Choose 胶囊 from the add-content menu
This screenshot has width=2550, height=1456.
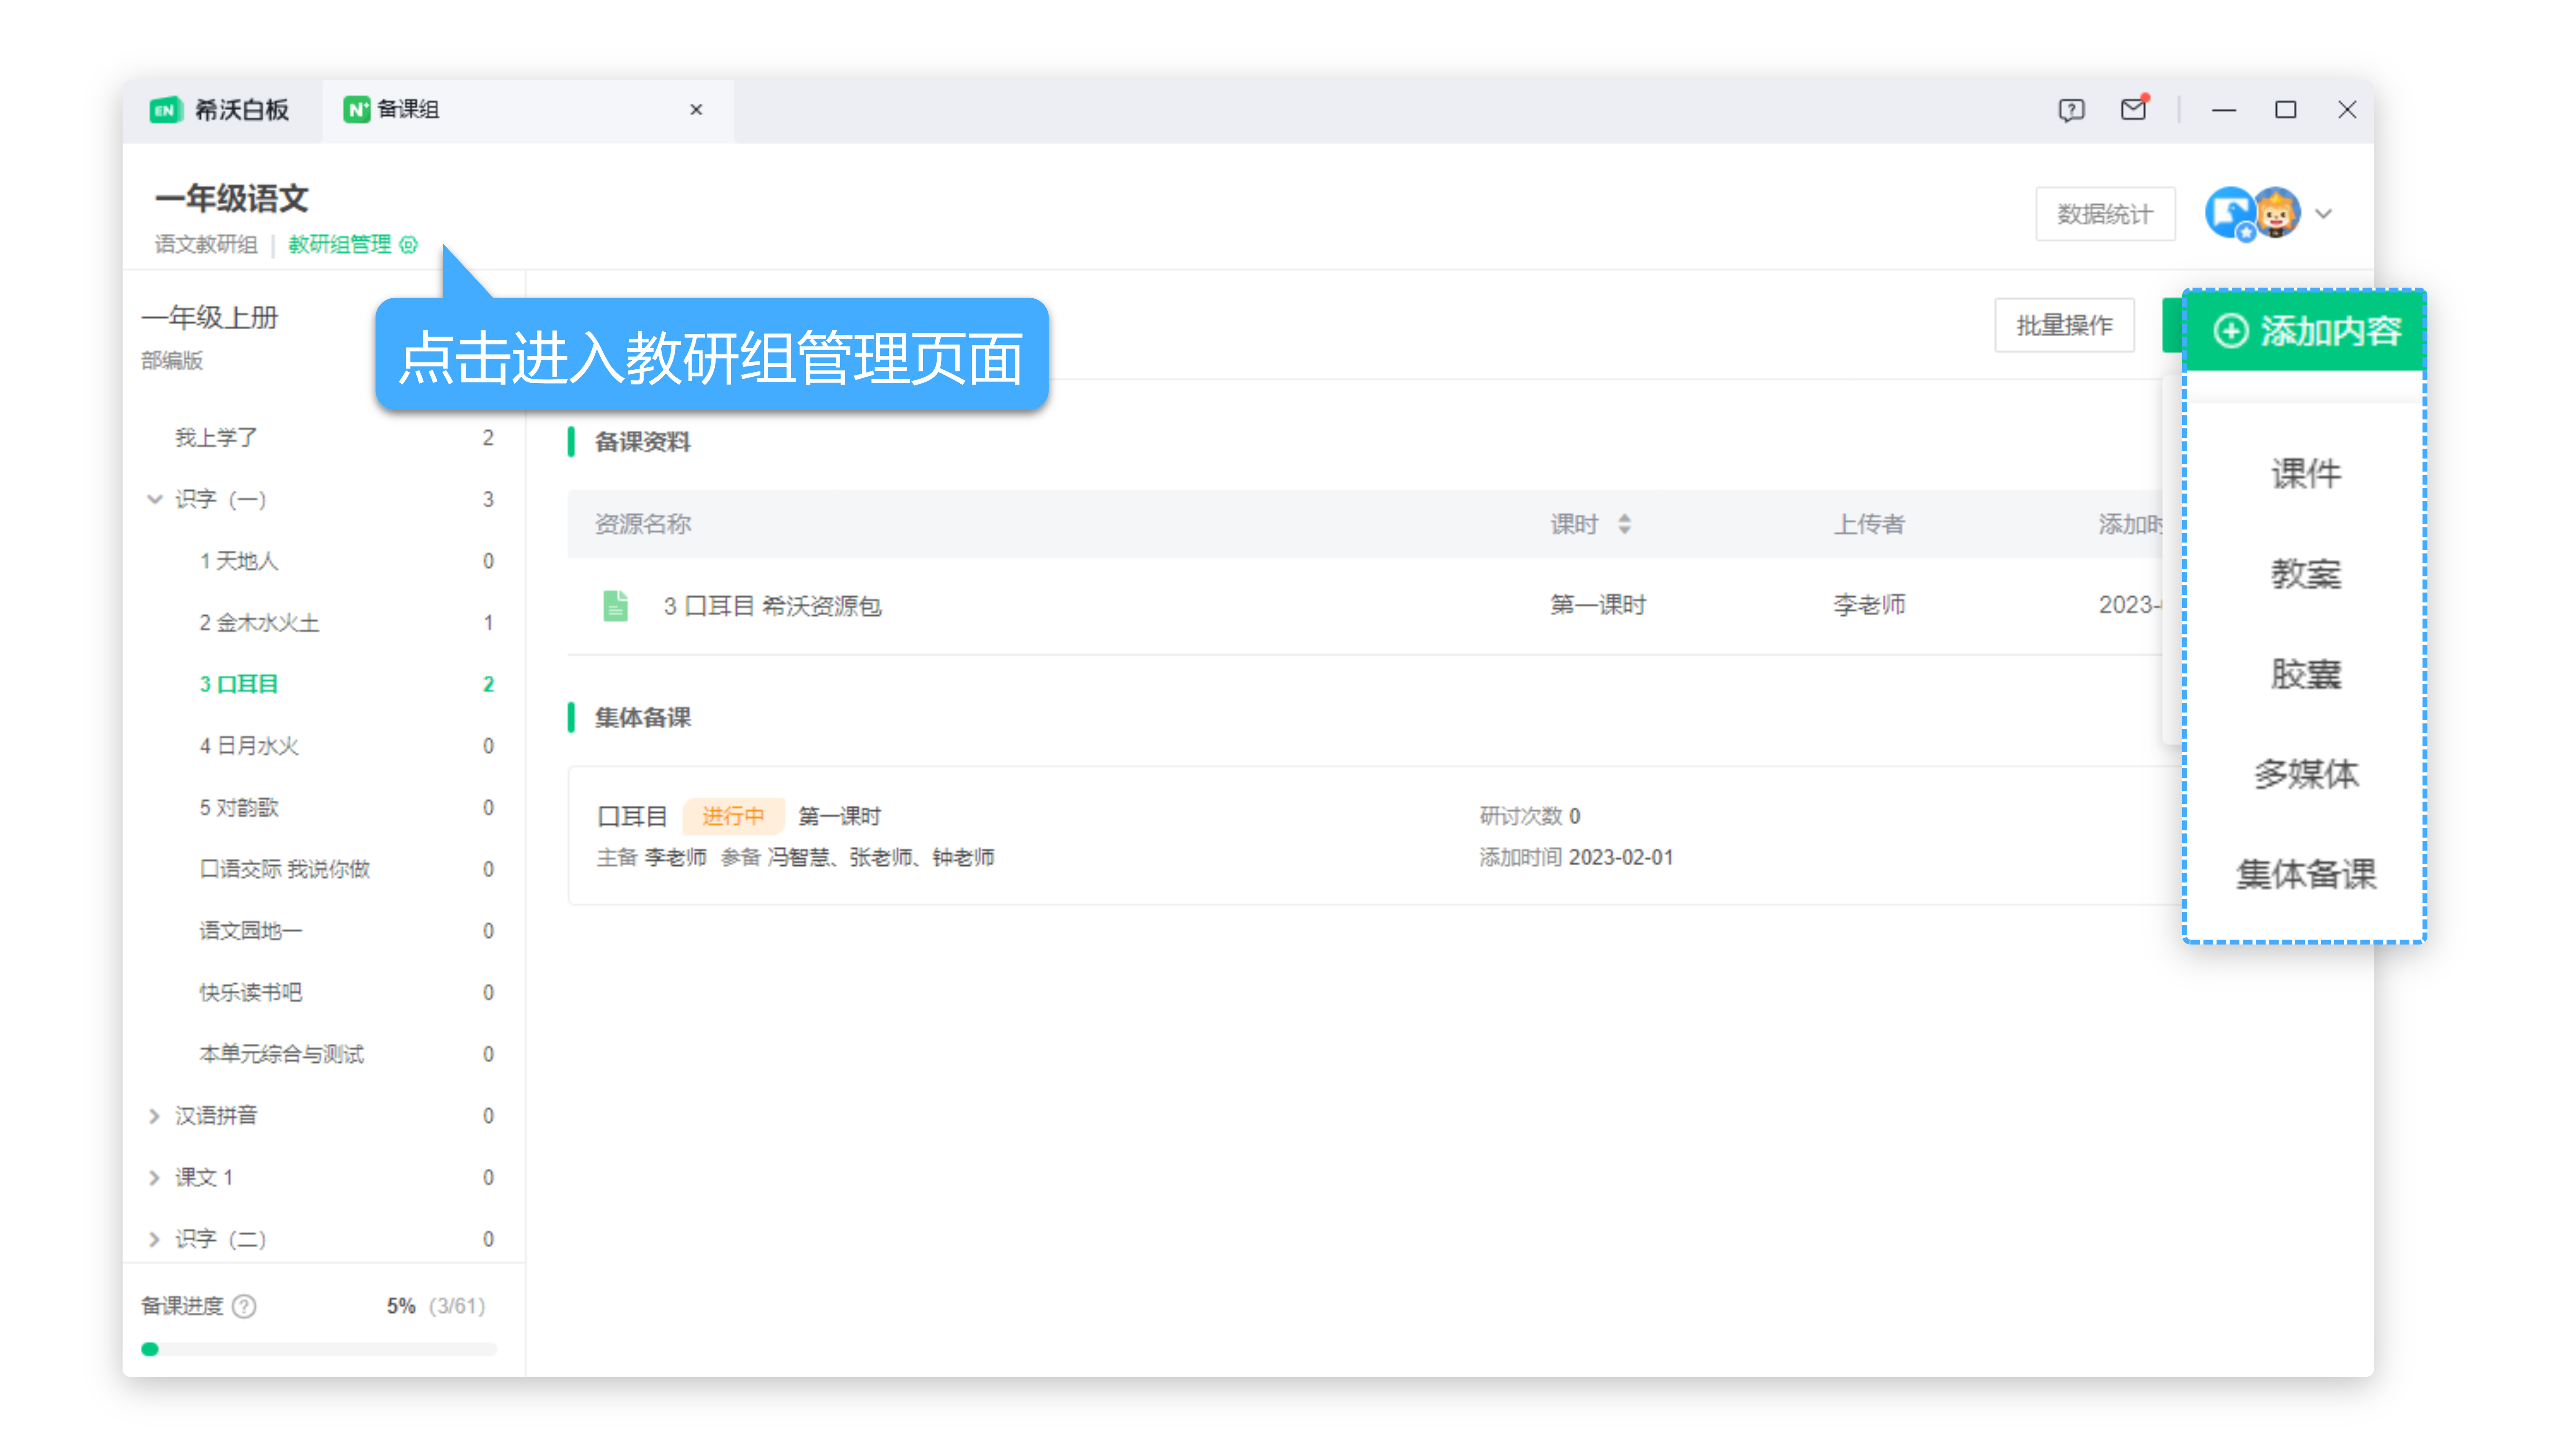click(x=2306, y=674)
